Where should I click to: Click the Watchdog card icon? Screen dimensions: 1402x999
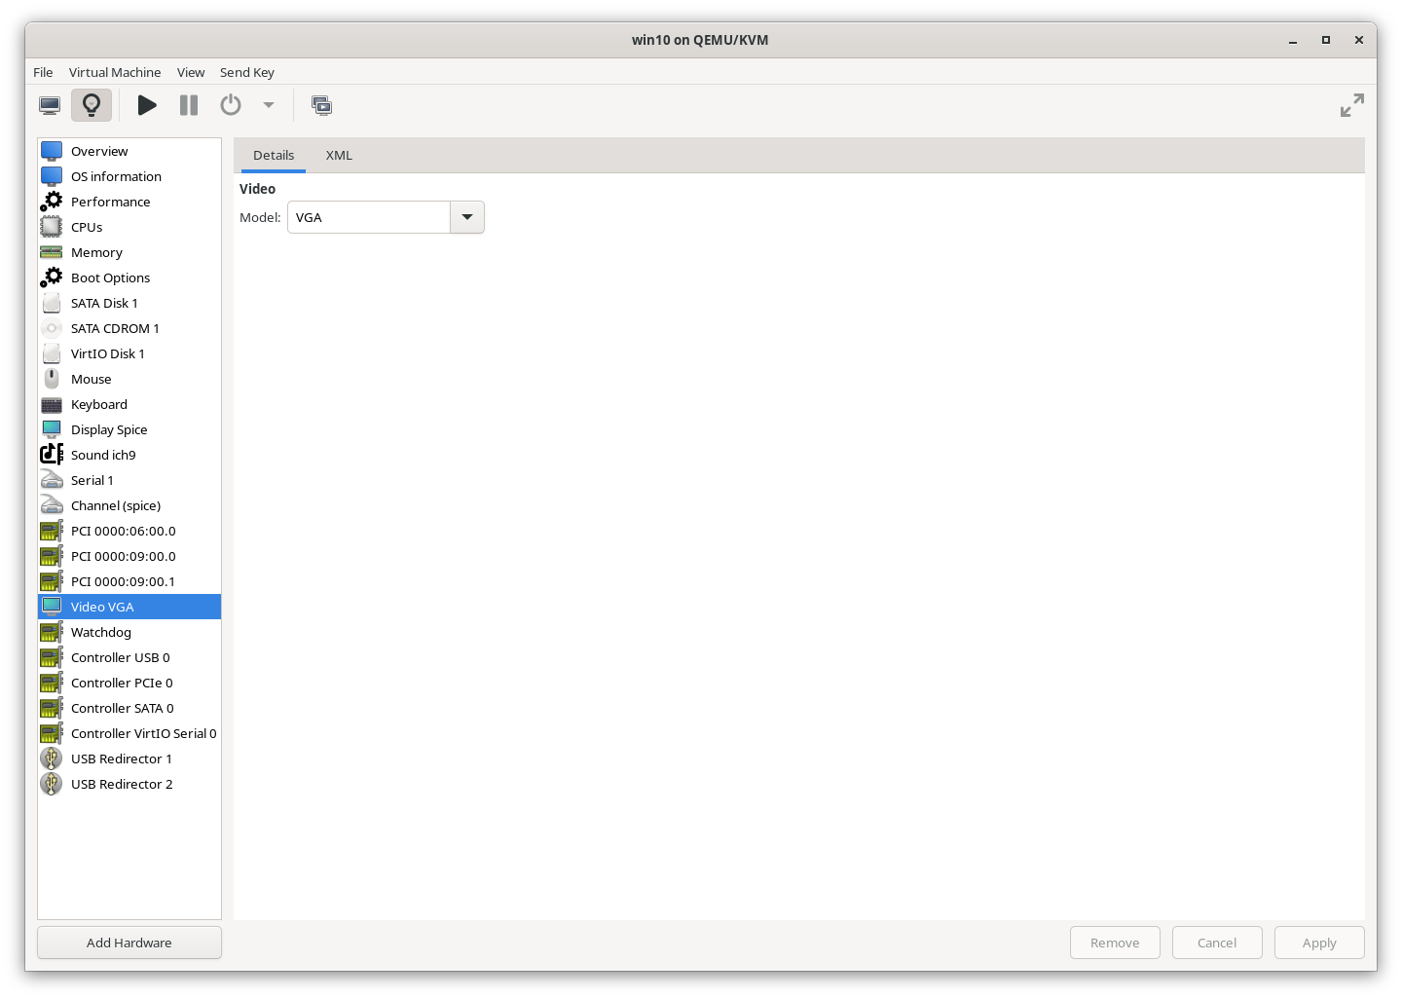(52, 632)
